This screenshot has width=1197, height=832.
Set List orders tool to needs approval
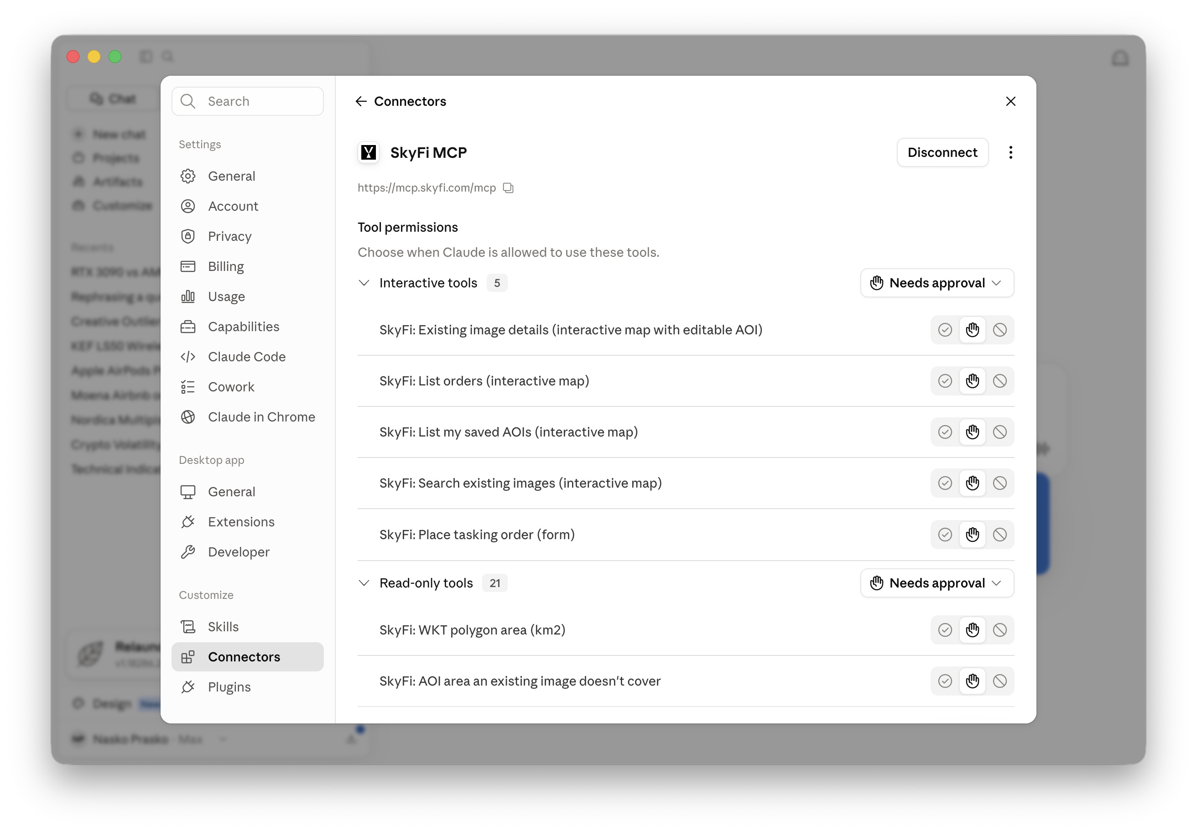click(x=972, y=380)
